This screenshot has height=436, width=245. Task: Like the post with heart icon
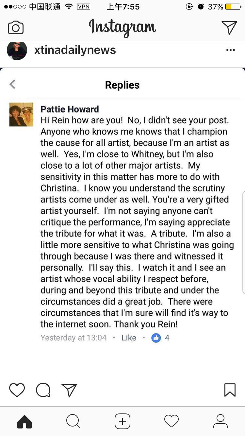click(17, 390)
